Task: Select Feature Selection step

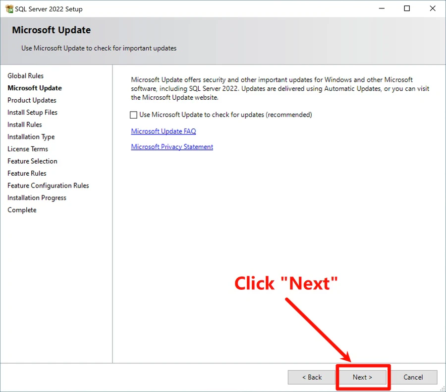Action: (32, 161)
